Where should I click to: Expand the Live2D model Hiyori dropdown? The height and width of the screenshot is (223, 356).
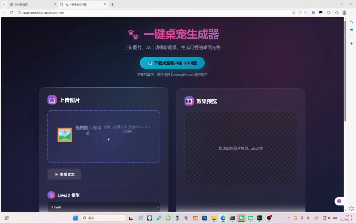point(104,207)
